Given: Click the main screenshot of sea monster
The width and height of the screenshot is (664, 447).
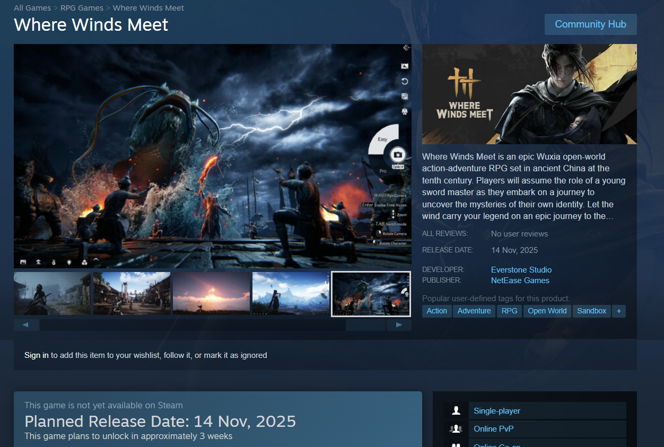Looking at the screenshot, I should [x=212, y=156].
